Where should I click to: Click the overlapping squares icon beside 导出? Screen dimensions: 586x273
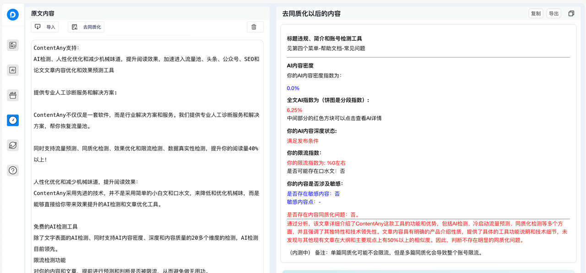pyautogui.click(x=571, y=14)
